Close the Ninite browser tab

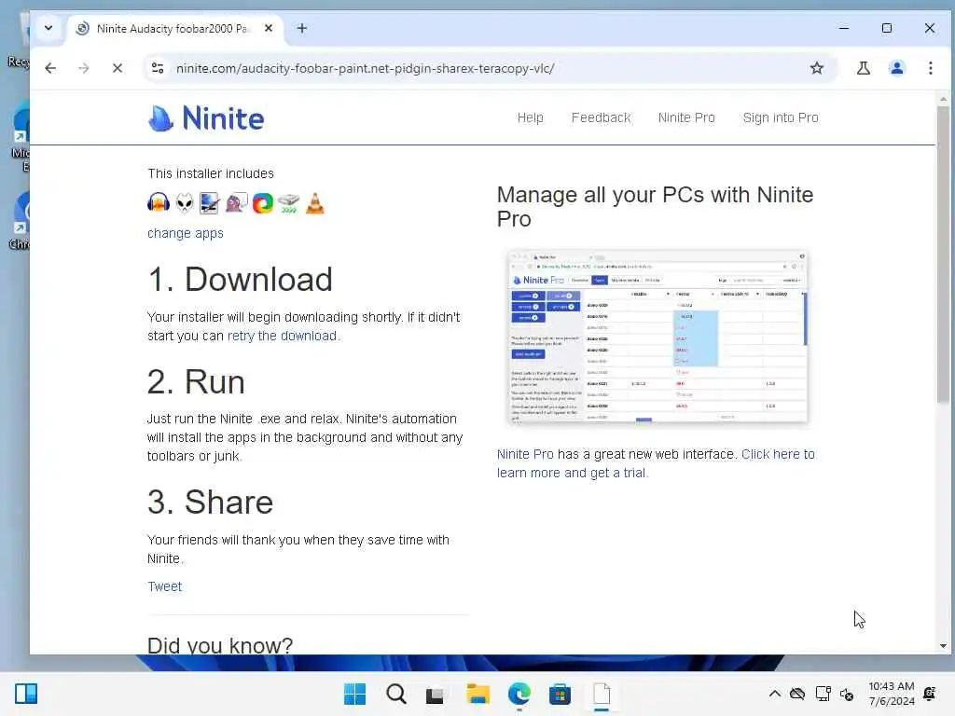point(269,29)
